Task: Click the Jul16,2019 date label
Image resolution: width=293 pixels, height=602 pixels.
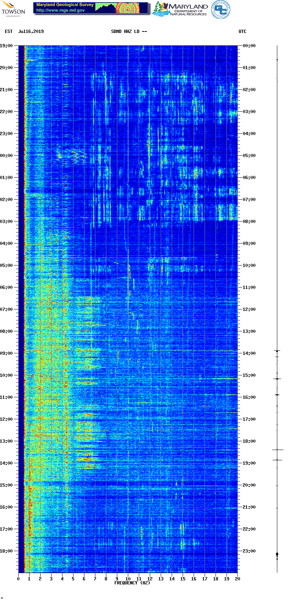Action: coord(31,31)
